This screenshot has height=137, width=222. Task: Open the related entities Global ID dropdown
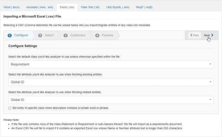111,100
